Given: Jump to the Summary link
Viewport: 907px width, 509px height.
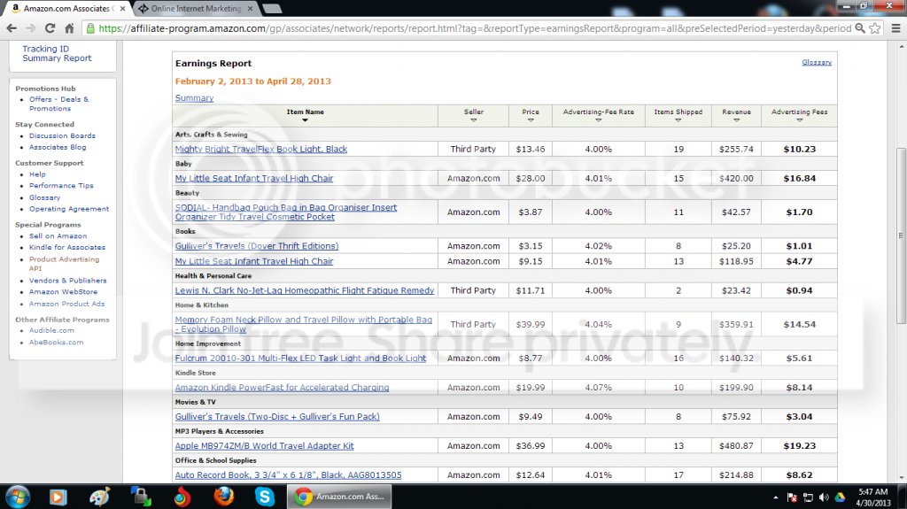Looking at the screenshot, I should (194, 97).
